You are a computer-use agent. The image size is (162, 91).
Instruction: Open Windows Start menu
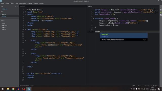3,89
